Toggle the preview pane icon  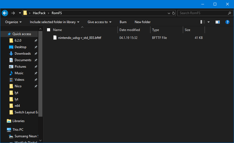point(218,22)
